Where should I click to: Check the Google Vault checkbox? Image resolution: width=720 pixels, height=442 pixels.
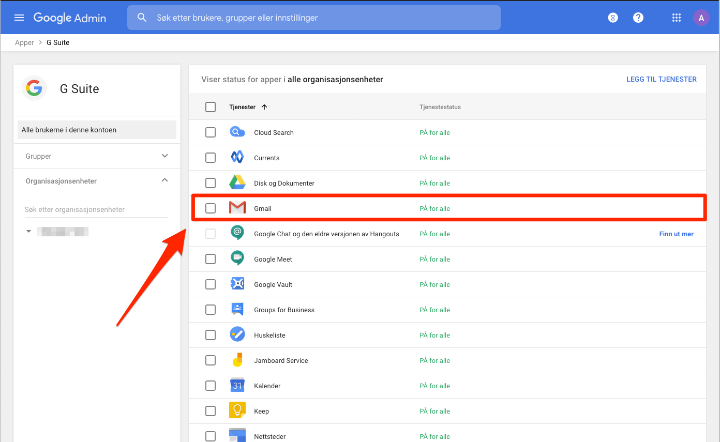point(211,284)
